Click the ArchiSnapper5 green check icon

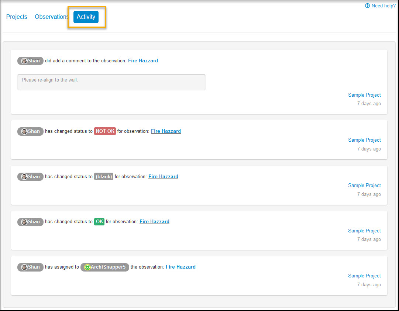click(87, 267)
